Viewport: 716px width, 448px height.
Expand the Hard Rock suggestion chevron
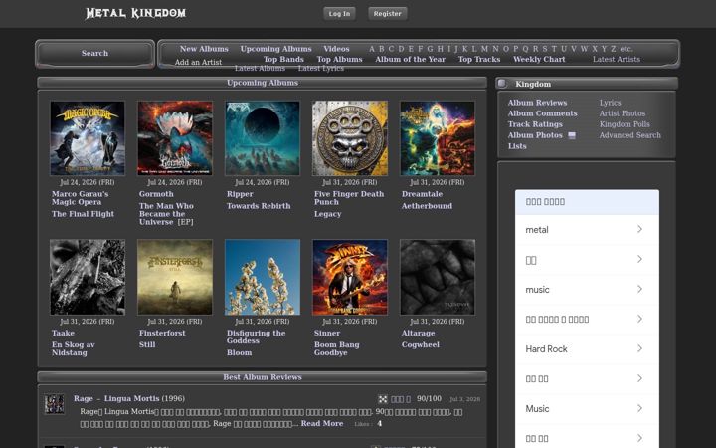(639, 348)
